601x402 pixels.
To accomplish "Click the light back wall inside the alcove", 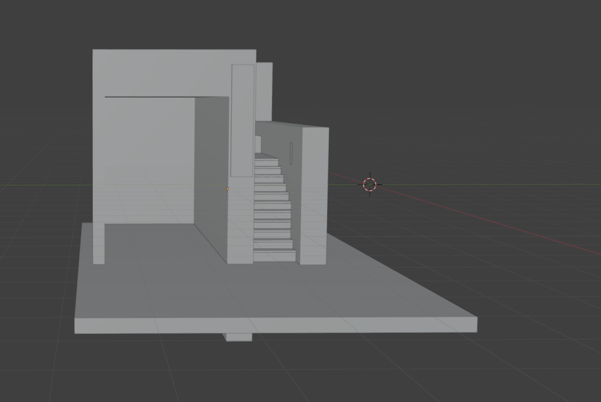I will (149, 160).
